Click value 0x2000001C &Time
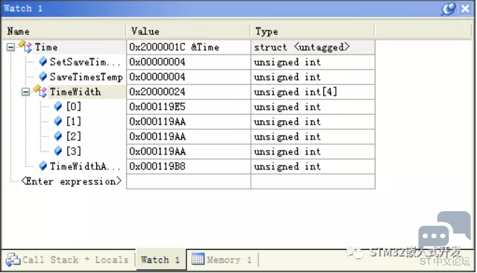Image resolution: width=477 pixels, height=273 pixels. pos(174,47)
